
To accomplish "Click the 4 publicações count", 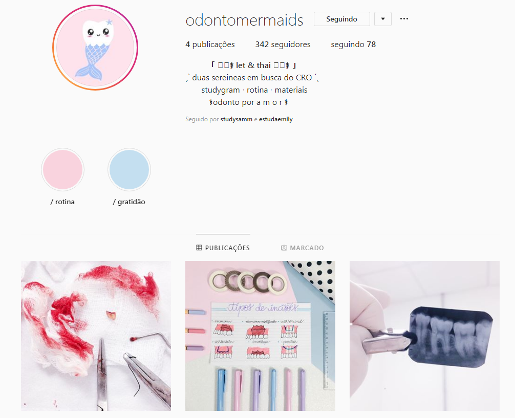I will [210, 45].
